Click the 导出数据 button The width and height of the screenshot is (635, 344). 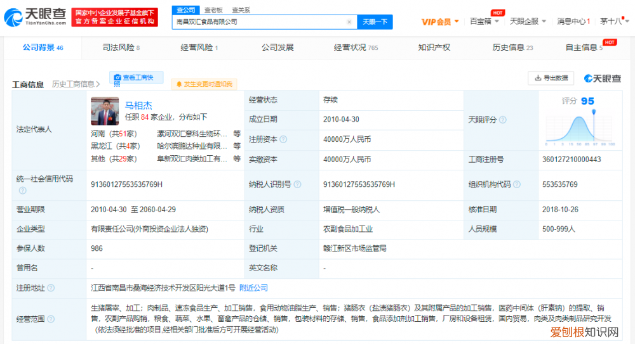pos(551,78)
